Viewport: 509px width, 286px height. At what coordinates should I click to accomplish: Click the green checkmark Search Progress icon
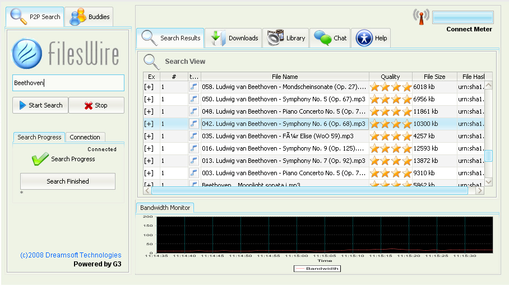click(x=40, y=159)
